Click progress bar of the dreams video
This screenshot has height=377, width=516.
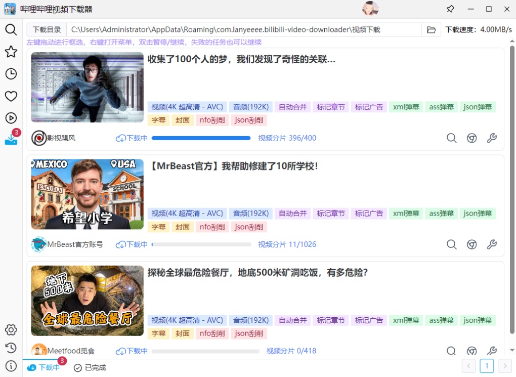[x=201, y=138]
